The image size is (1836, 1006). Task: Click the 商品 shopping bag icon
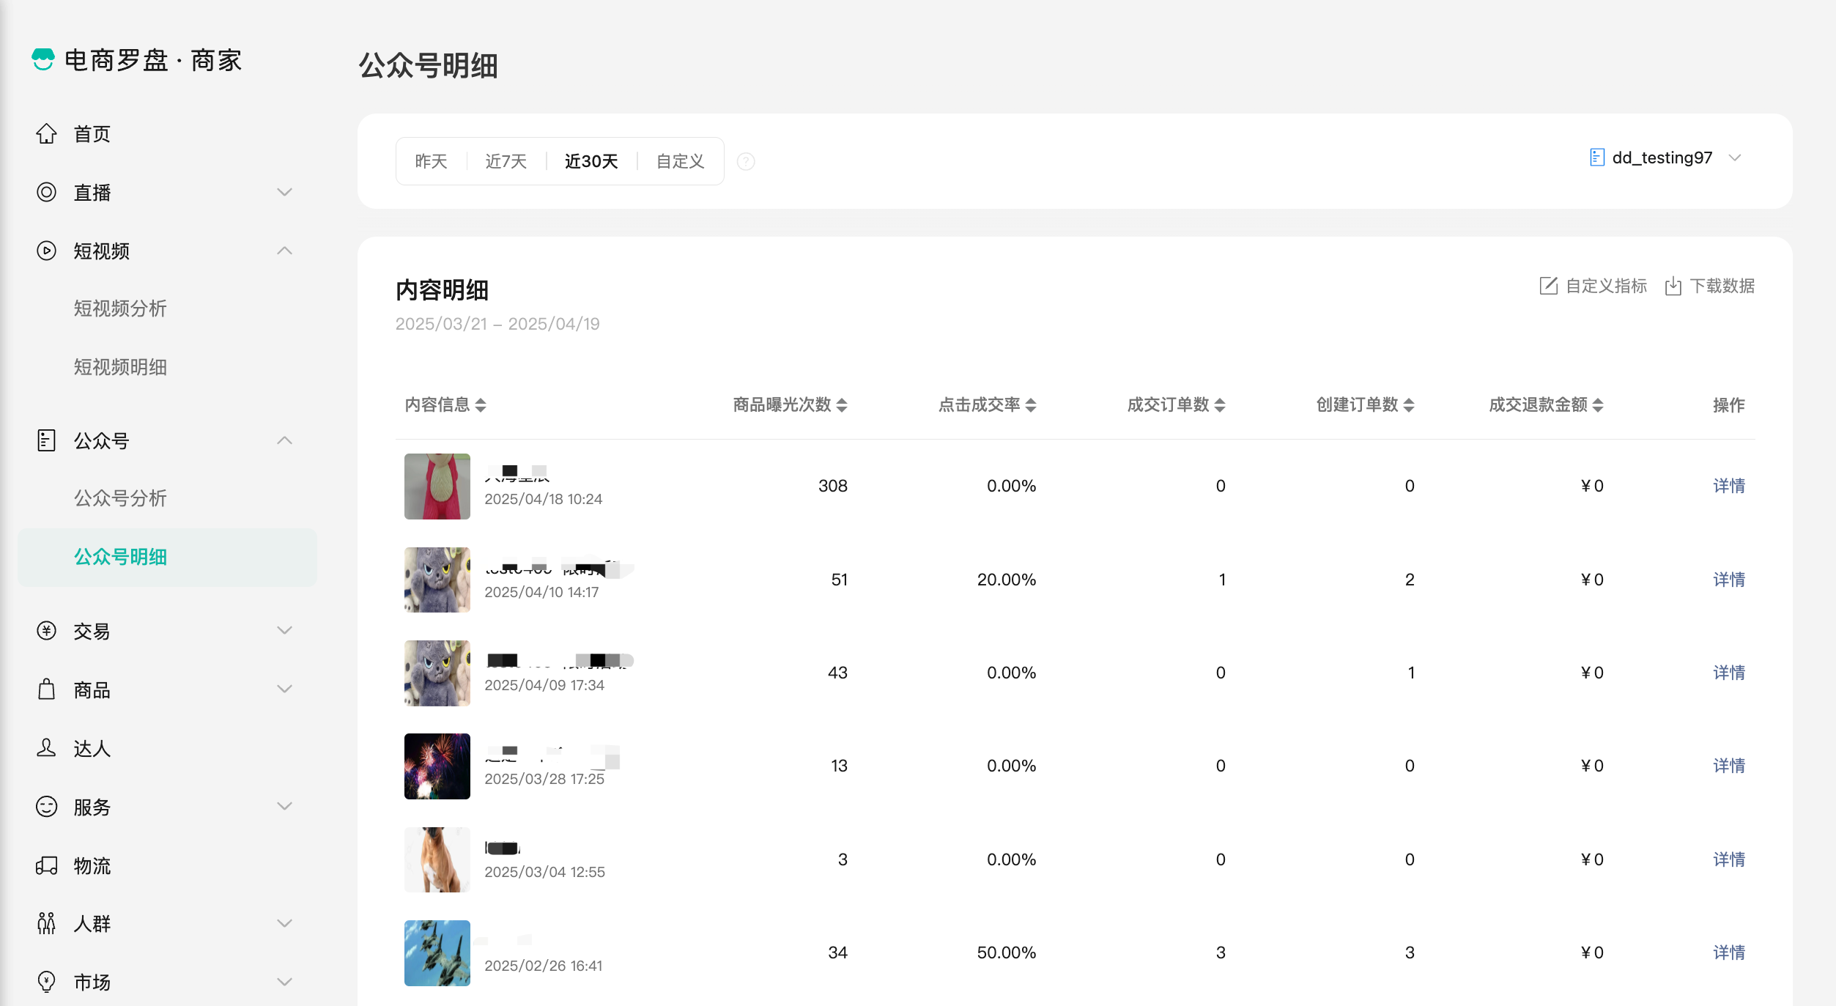46,689
